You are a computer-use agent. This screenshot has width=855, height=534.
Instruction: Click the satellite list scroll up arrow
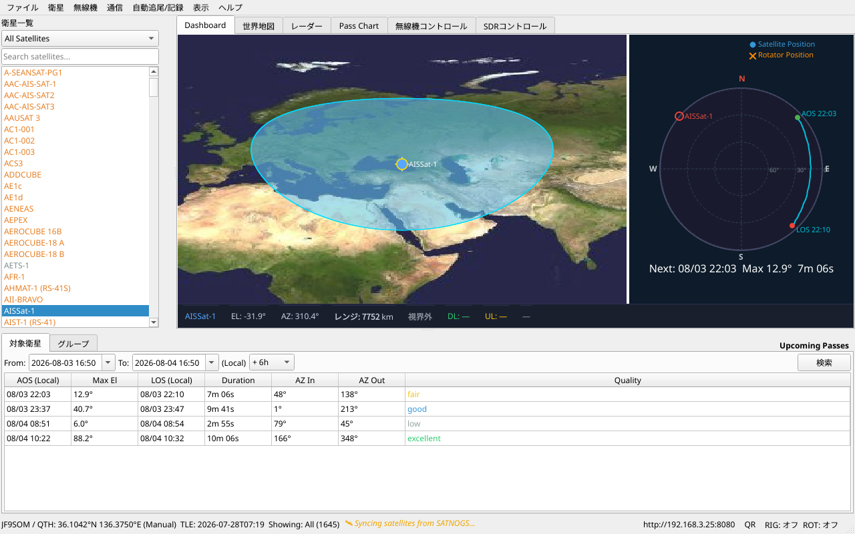(154, 71)
